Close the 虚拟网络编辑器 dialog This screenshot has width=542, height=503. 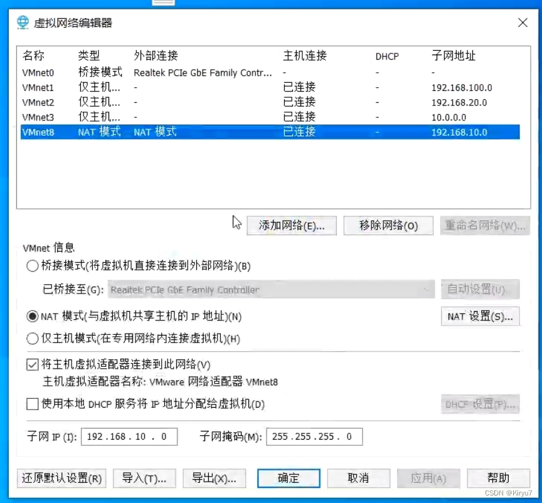pos(523,23)
